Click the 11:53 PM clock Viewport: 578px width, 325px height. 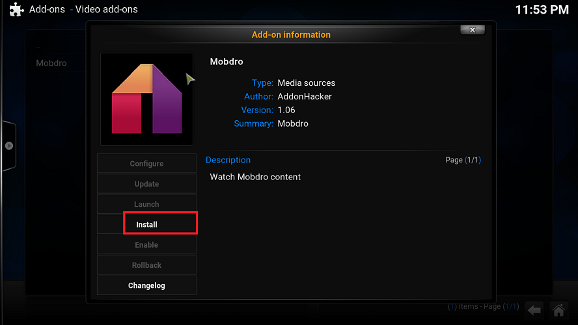(542, 10)
